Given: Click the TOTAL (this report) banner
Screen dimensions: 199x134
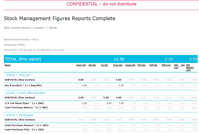Looking at the screenshot, I should [23, 59].
